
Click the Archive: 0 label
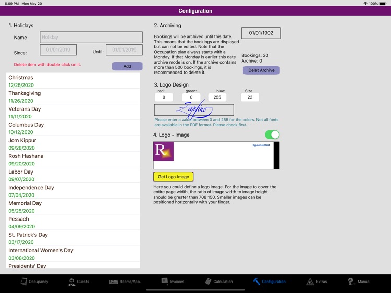[x=252, y=61]
